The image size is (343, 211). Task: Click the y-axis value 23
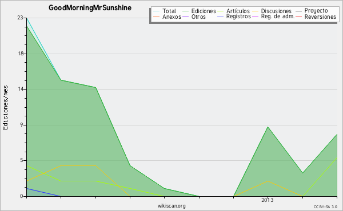(x=20, y=18)
